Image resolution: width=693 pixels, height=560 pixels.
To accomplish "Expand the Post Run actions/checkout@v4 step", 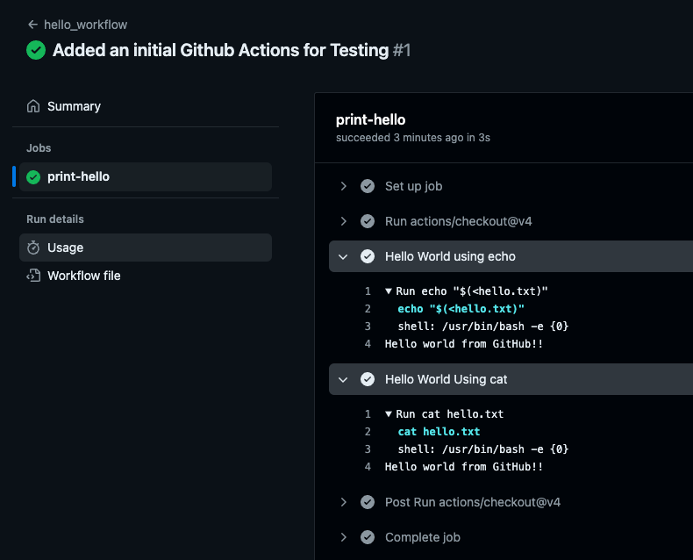I will [343, 502].
